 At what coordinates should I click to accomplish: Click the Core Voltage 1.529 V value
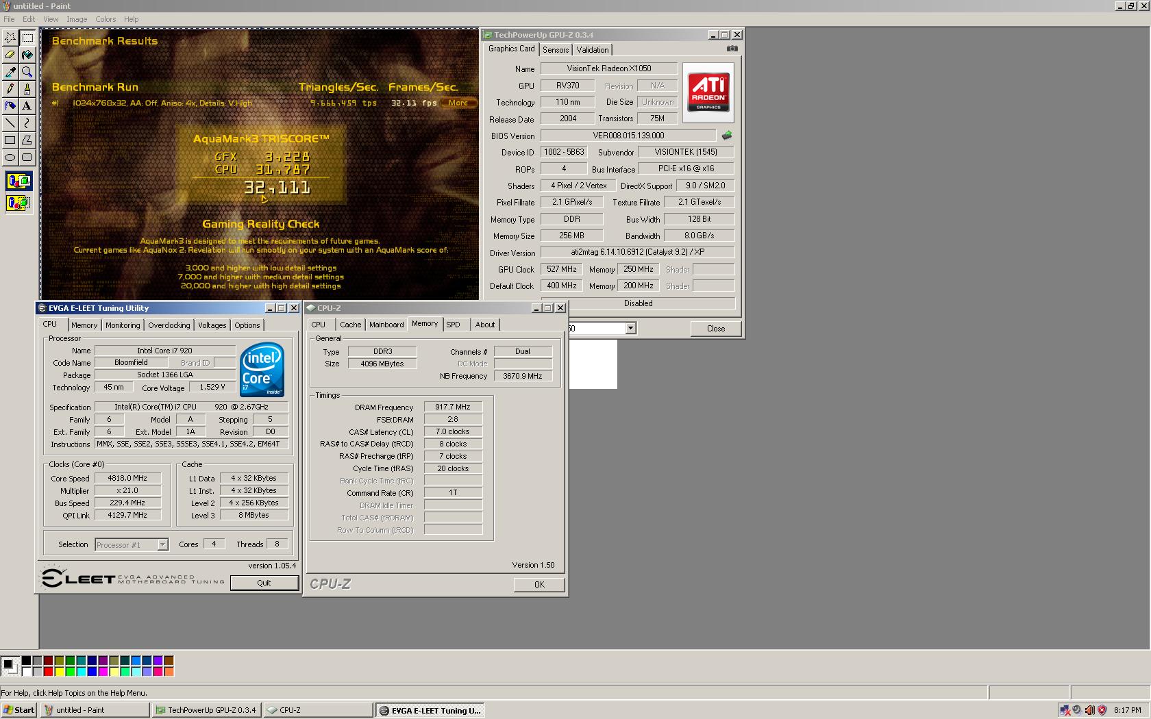click(213, 387)
